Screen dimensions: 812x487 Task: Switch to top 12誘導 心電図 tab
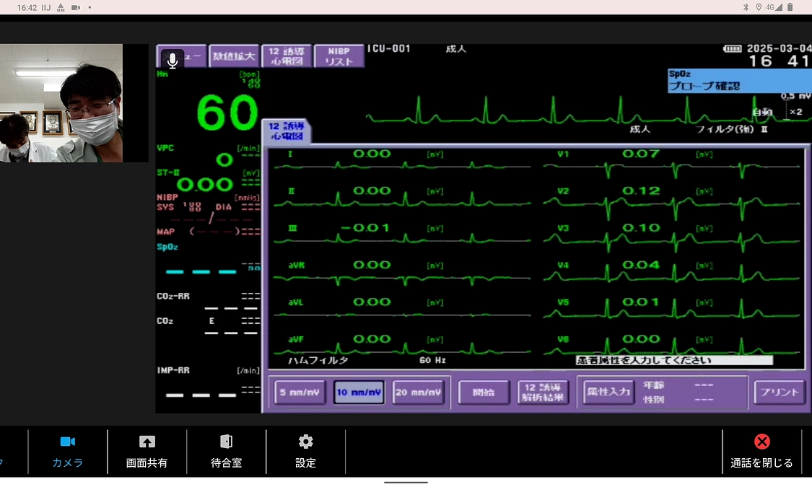(x=287, y=56)
